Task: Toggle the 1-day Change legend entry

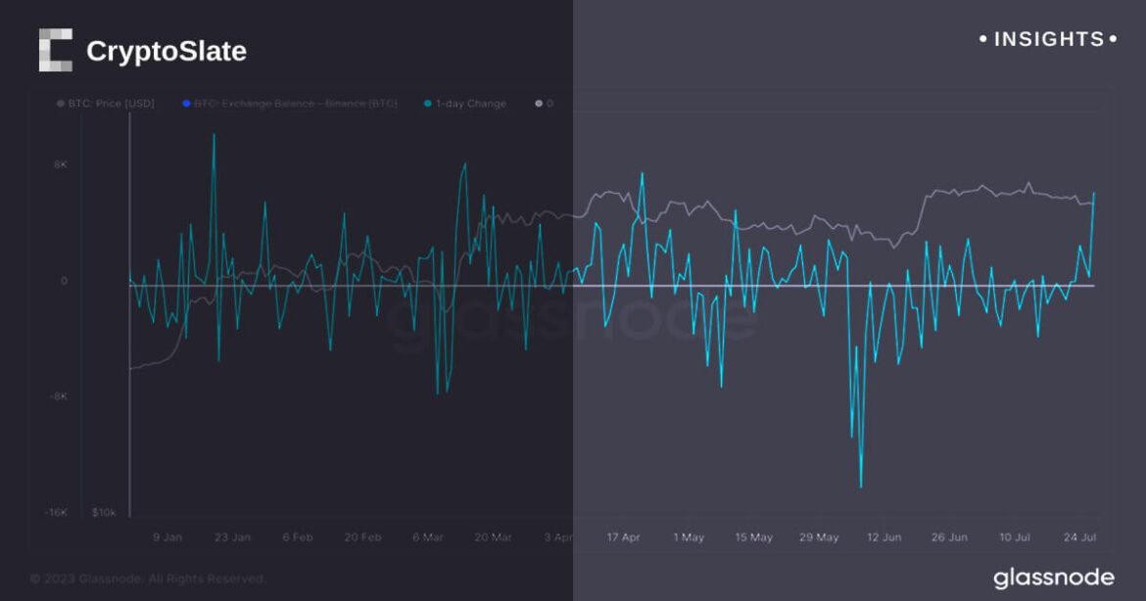Action: click(x=471, y=103)
